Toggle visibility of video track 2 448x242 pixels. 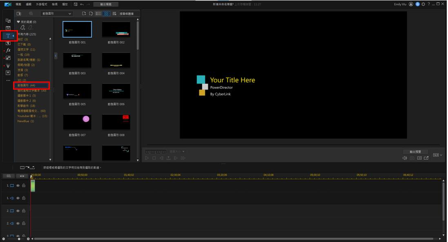click(18, 211)
